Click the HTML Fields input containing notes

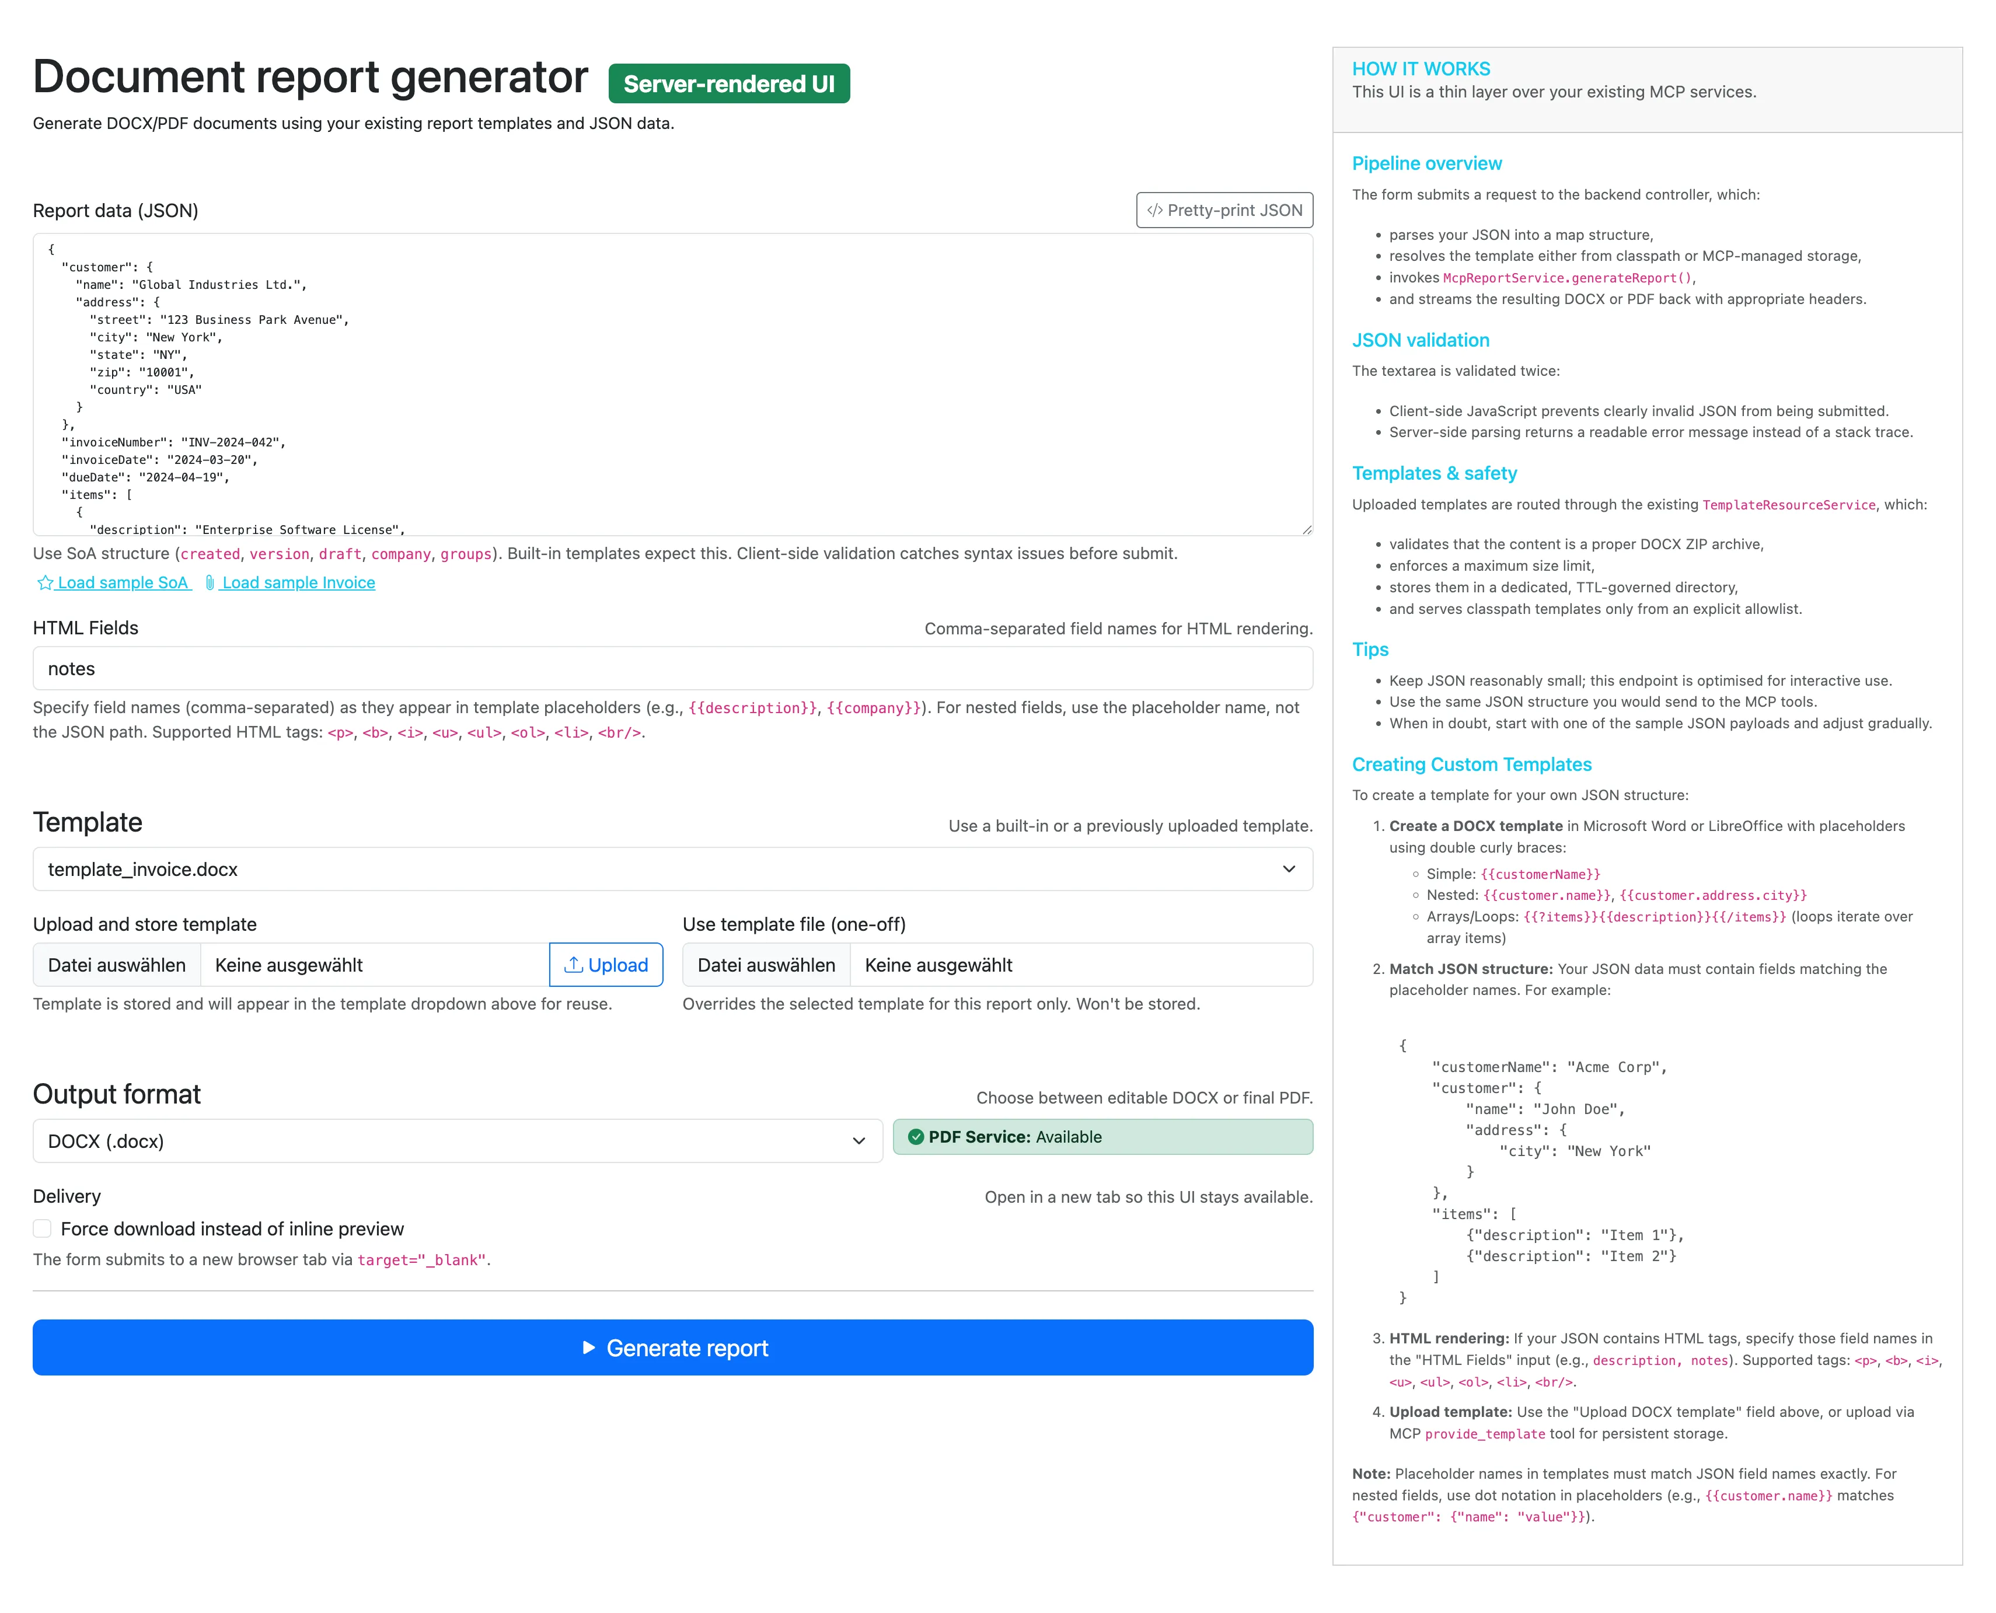coord(672,668)
